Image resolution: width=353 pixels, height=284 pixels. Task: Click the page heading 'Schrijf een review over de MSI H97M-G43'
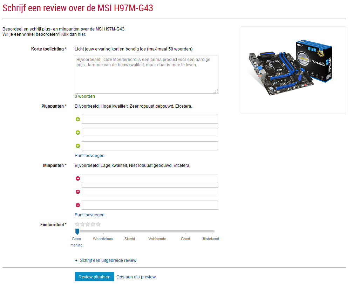click(78, 8)
